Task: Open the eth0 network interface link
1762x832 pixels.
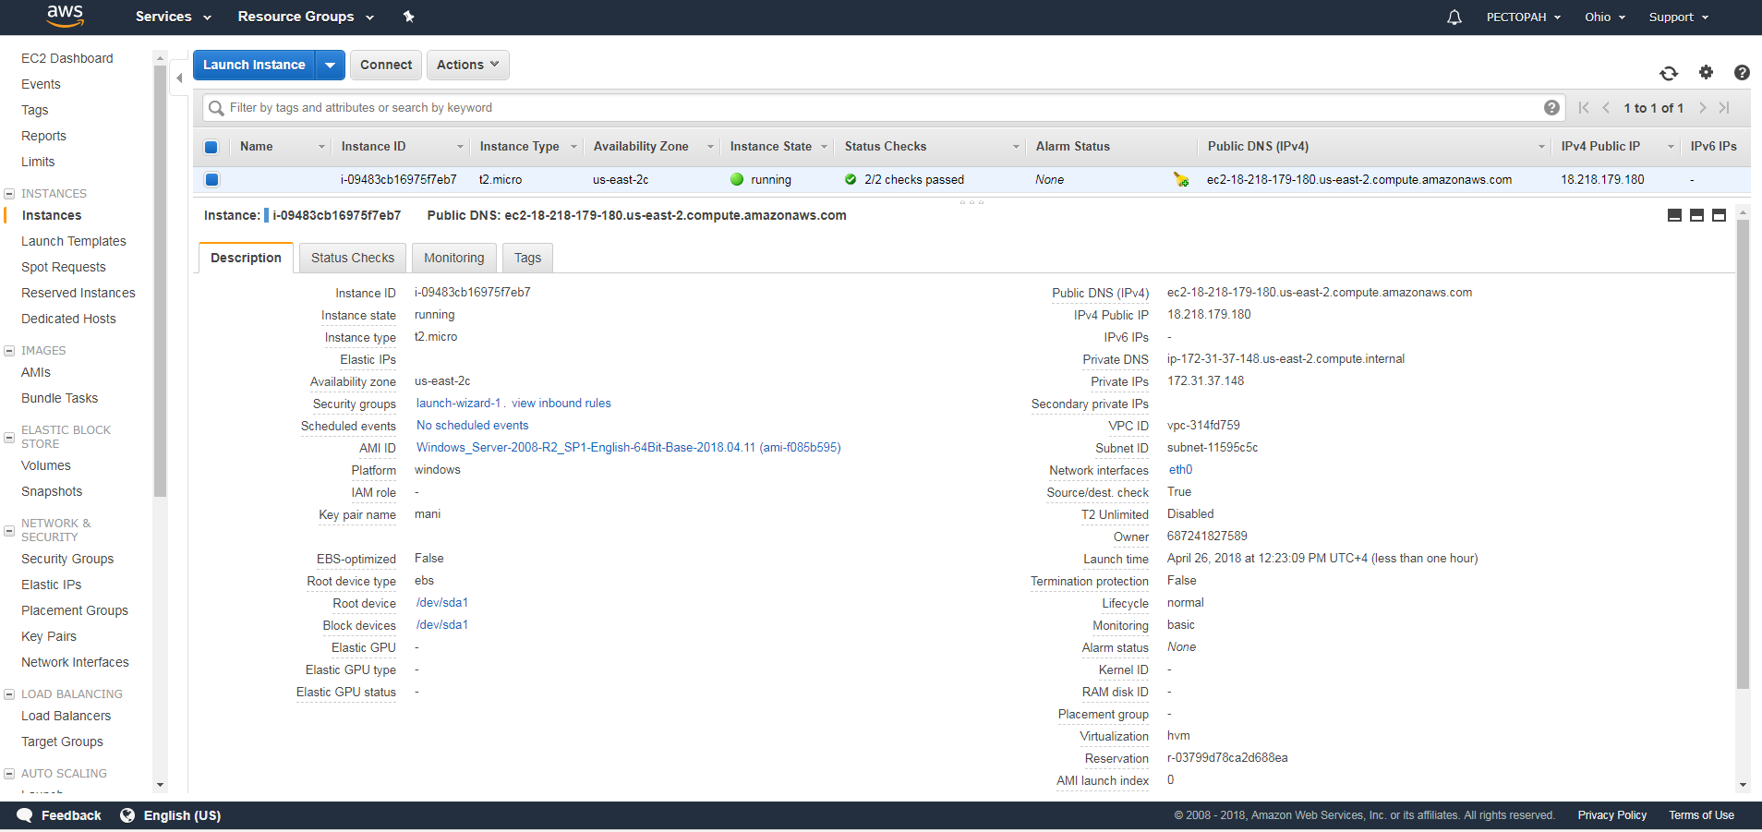Action: [1180, 470]
